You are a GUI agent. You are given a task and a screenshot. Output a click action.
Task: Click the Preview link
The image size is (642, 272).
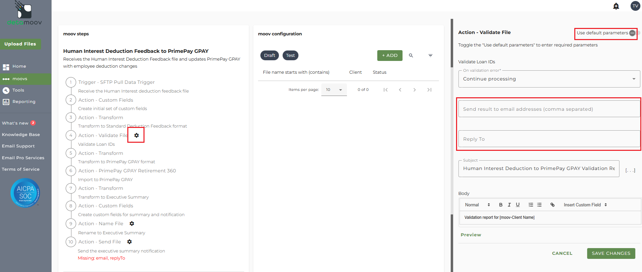coord(471,235)
